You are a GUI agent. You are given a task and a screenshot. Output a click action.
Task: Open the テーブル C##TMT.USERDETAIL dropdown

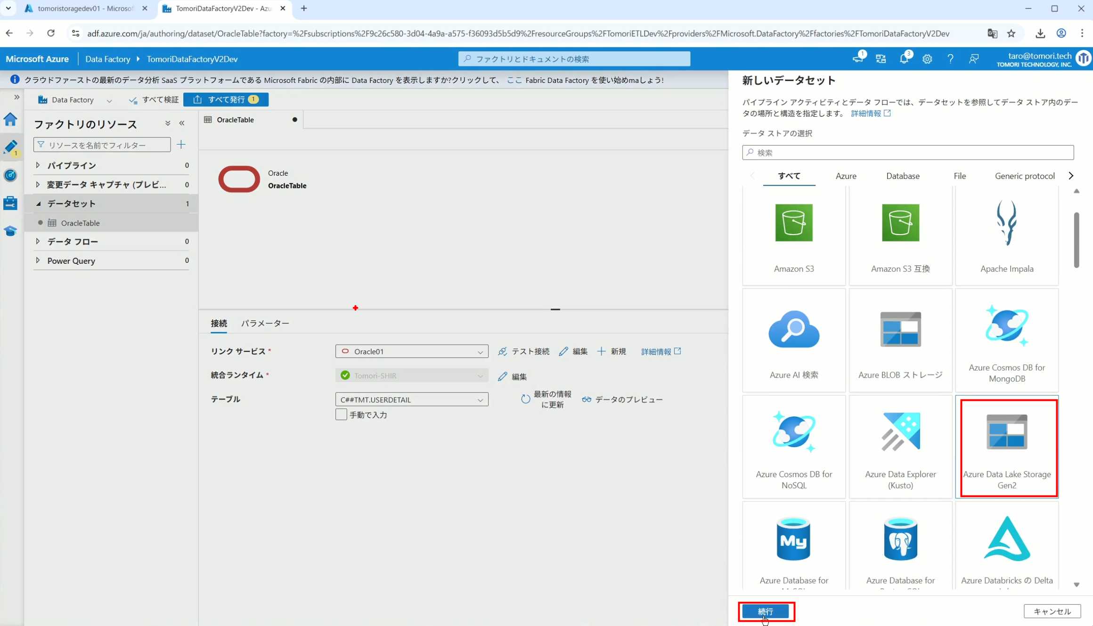click(x=411, y=399)
